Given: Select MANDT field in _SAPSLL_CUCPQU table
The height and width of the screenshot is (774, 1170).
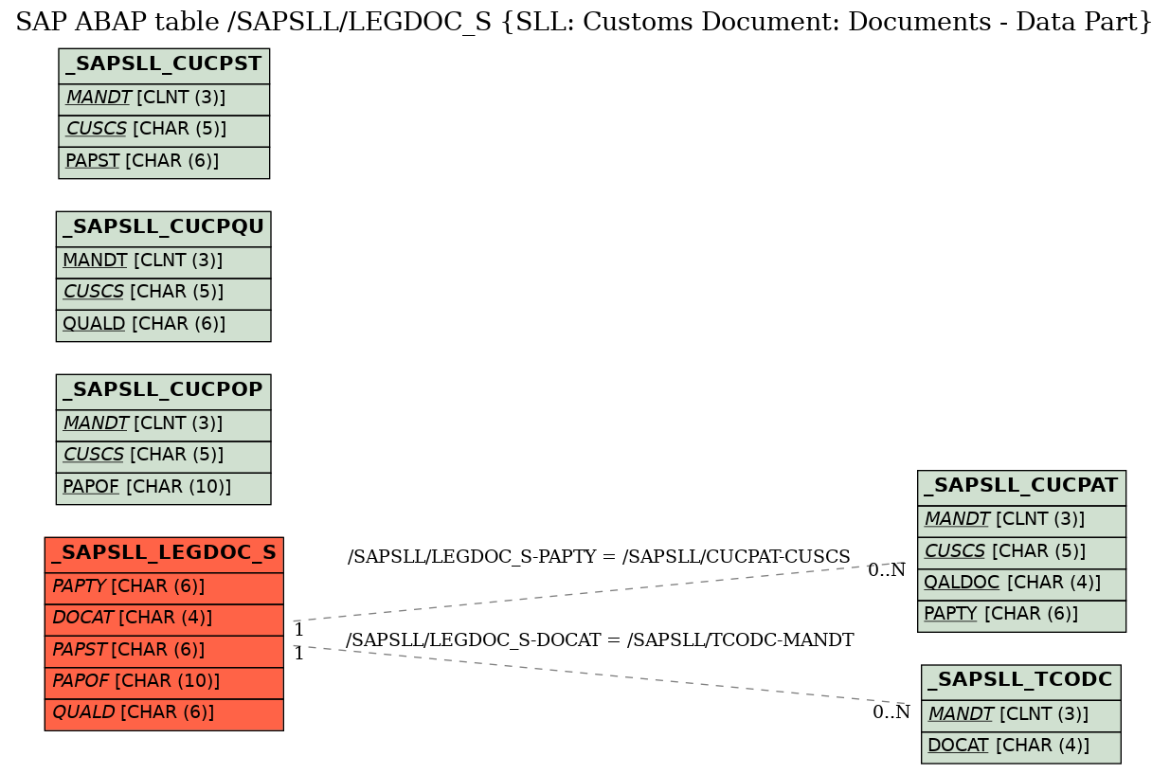Looking at the screenshot, I should click(163, 261).
